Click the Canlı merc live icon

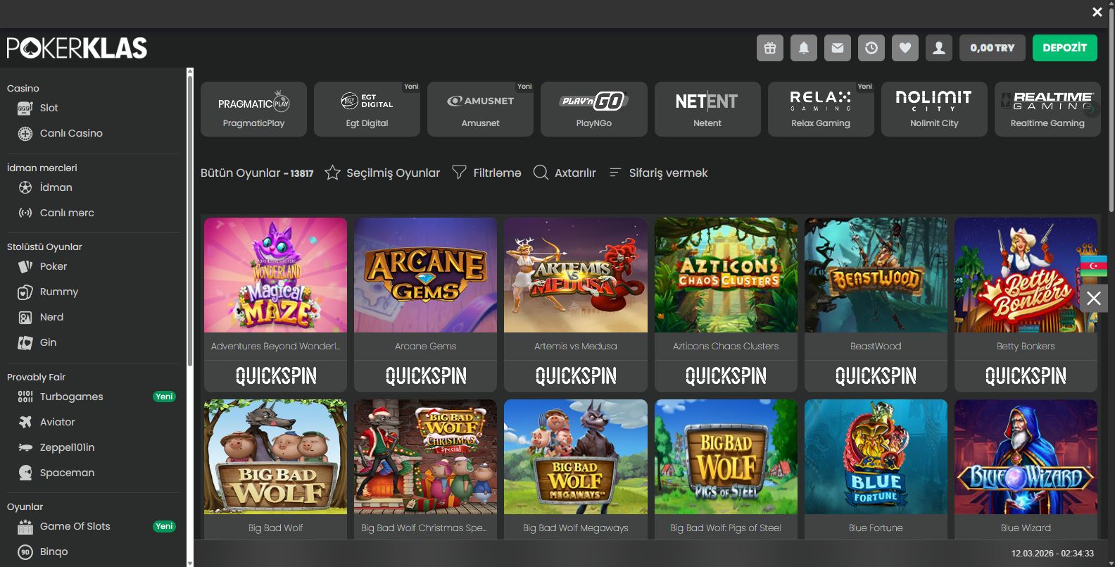point(25,213)
